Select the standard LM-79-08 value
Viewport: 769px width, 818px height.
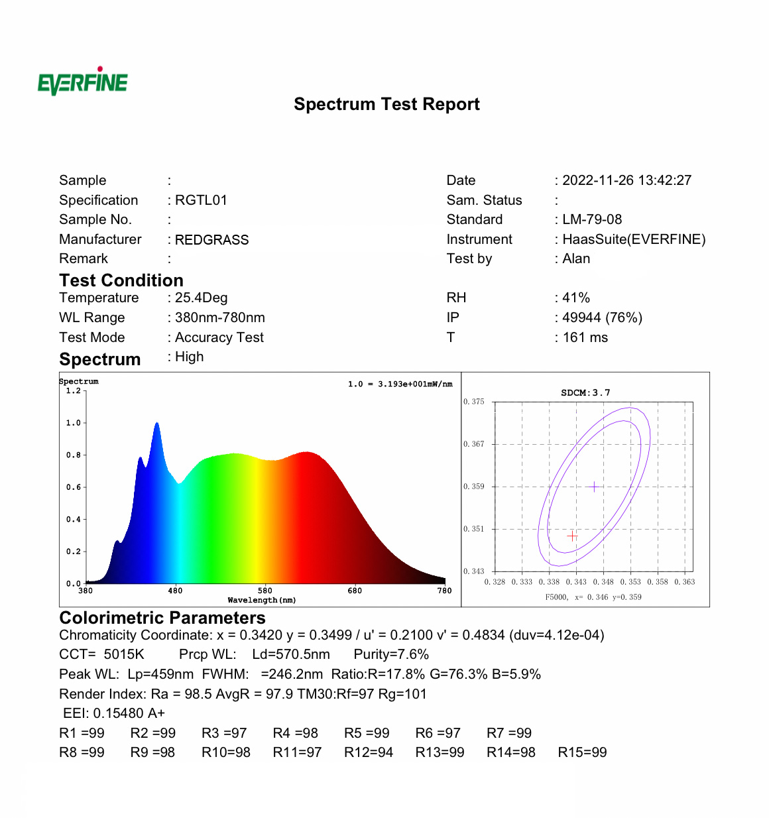pyautogui.click(x=592, y=219)
